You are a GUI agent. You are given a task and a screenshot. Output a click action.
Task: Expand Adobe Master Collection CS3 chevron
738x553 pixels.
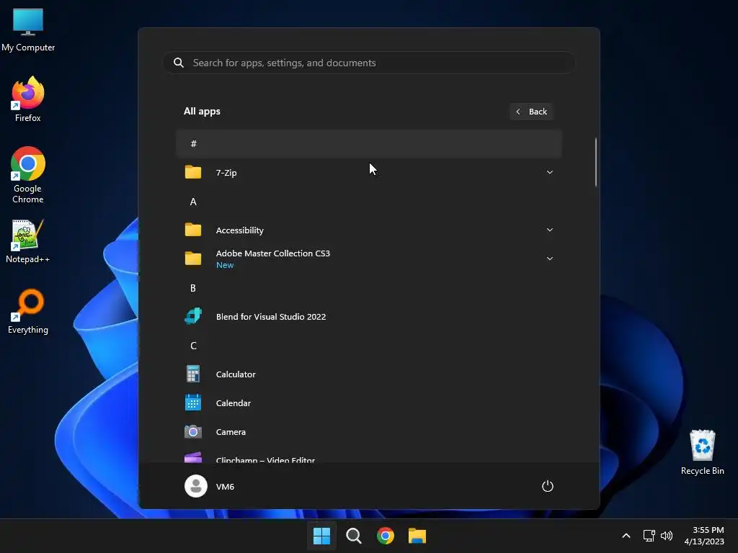tap(549, 258)
